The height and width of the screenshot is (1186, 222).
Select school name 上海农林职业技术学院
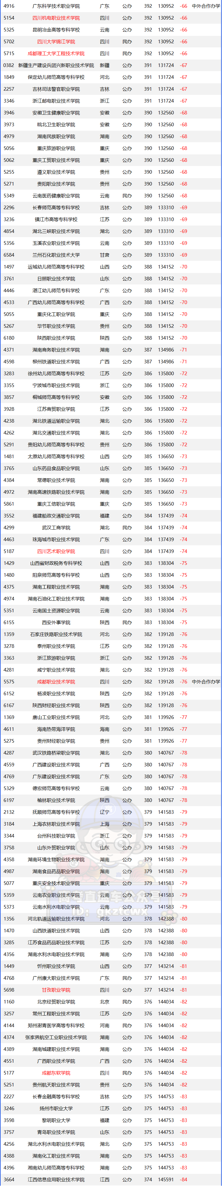[x=56, y=824]
